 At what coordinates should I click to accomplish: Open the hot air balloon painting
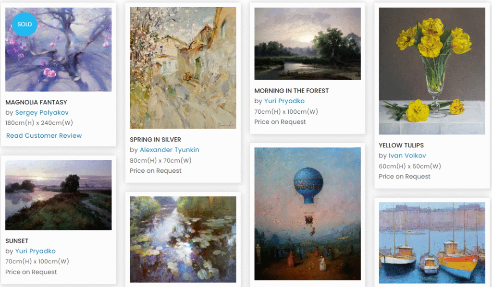(307, 214)
